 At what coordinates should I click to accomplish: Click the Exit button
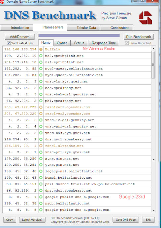(148, 220)
